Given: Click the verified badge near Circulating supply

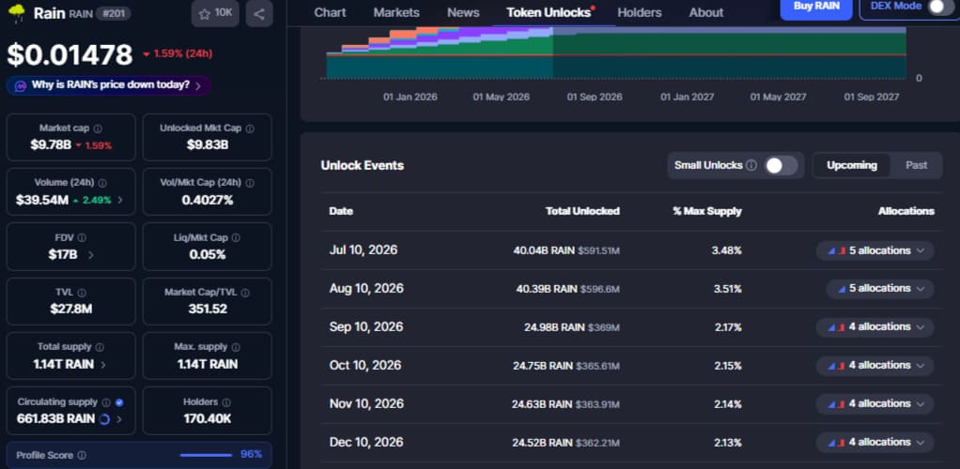Looking at the screenshot, I should 119,402.
